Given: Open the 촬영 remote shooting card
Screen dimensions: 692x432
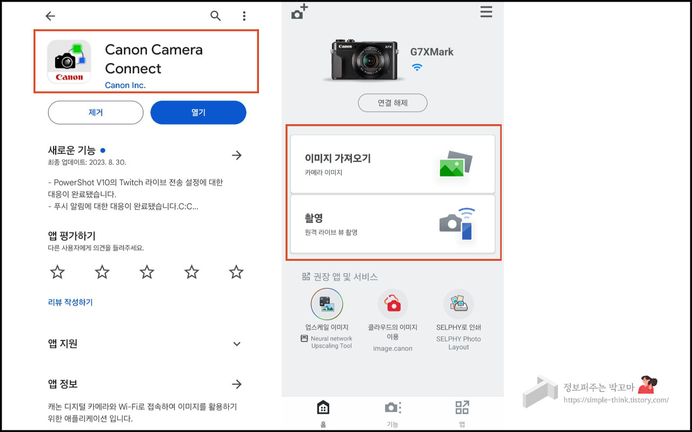Looking at the screenshot, I should tap(392, 224).
